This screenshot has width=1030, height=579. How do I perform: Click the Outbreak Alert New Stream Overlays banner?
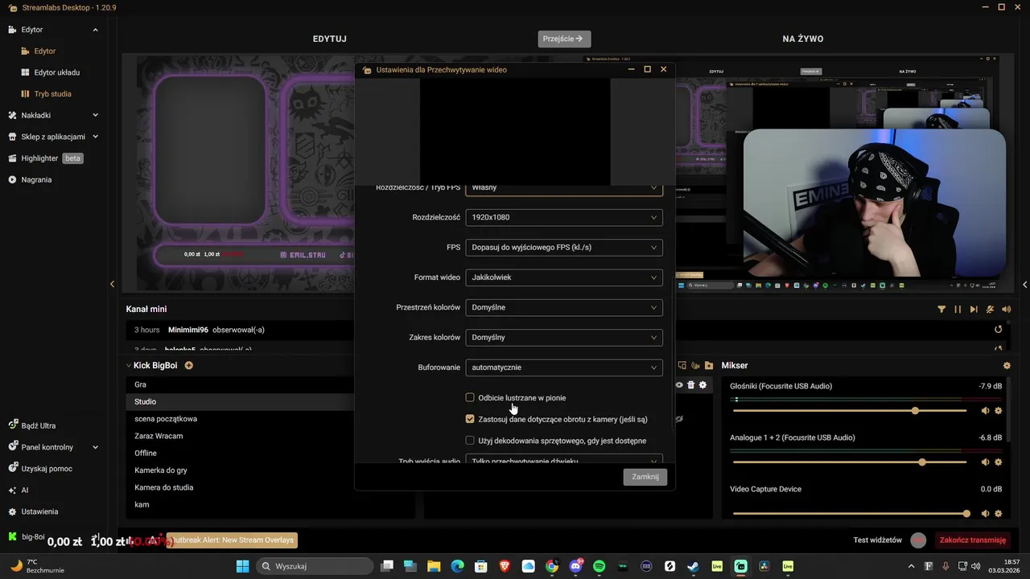pos(232,540)
